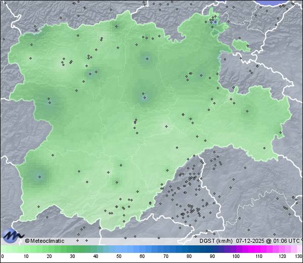
Task: Pick the dark blue 80 km/h legend color
Action: (x=189, y=249)
